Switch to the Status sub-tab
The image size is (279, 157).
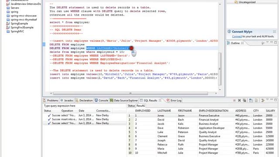tap(131, 106)
